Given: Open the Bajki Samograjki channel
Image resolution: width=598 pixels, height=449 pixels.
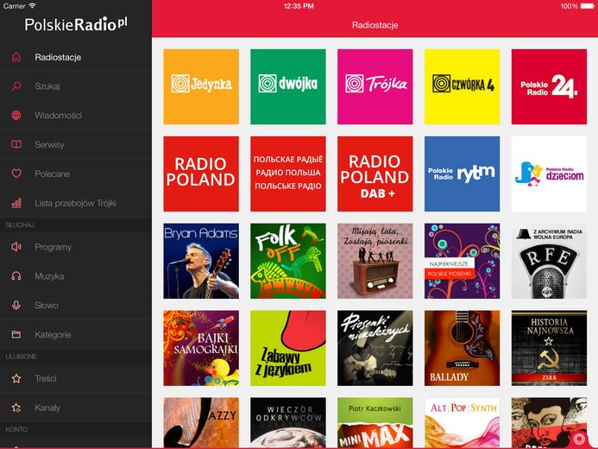Looking at the screenshot, I should (201, 348).
